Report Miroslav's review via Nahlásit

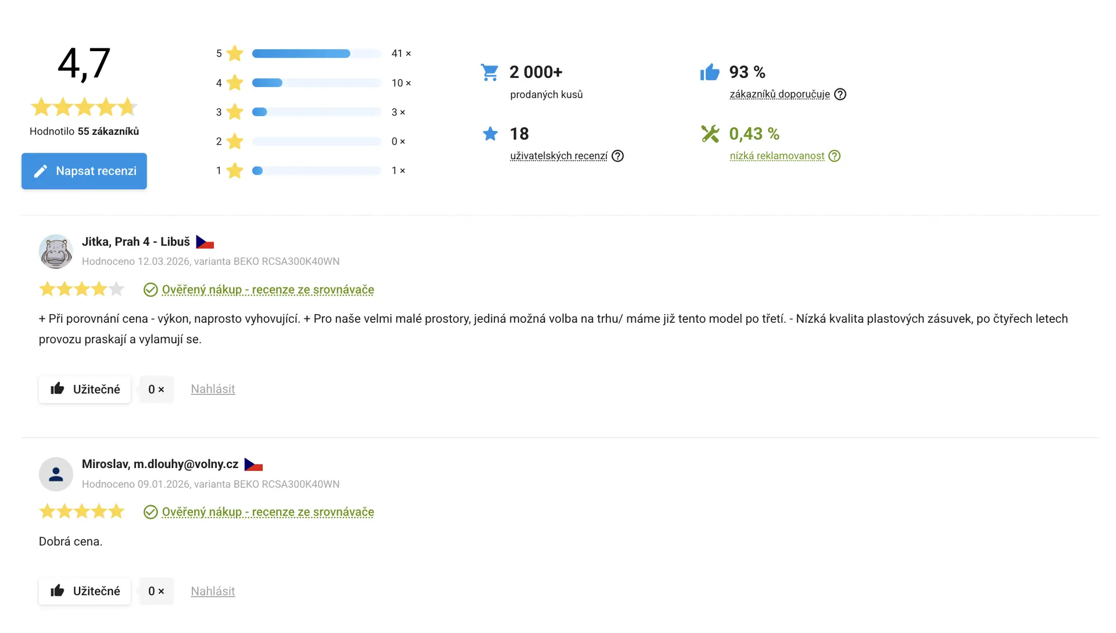[x=213, y=591]
